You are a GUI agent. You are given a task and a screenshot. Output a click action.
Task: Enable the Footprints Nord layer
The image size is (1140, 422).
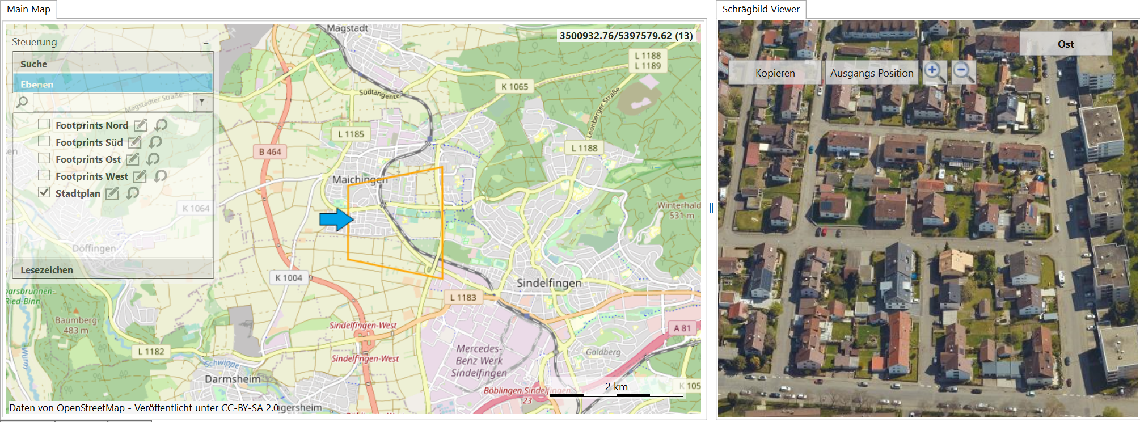[44, 124]
